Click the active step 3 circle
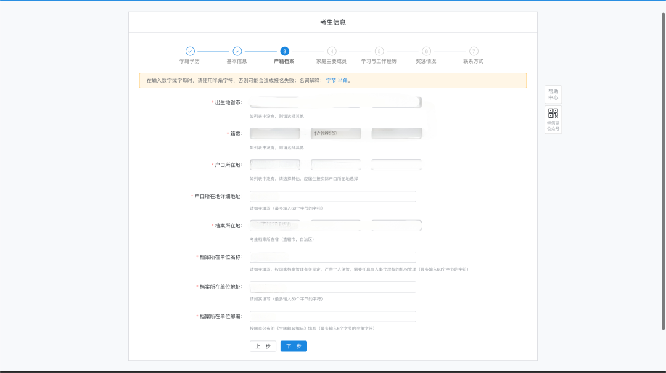The height and width of the screenshot is (373, 666). tap(284, 51)
